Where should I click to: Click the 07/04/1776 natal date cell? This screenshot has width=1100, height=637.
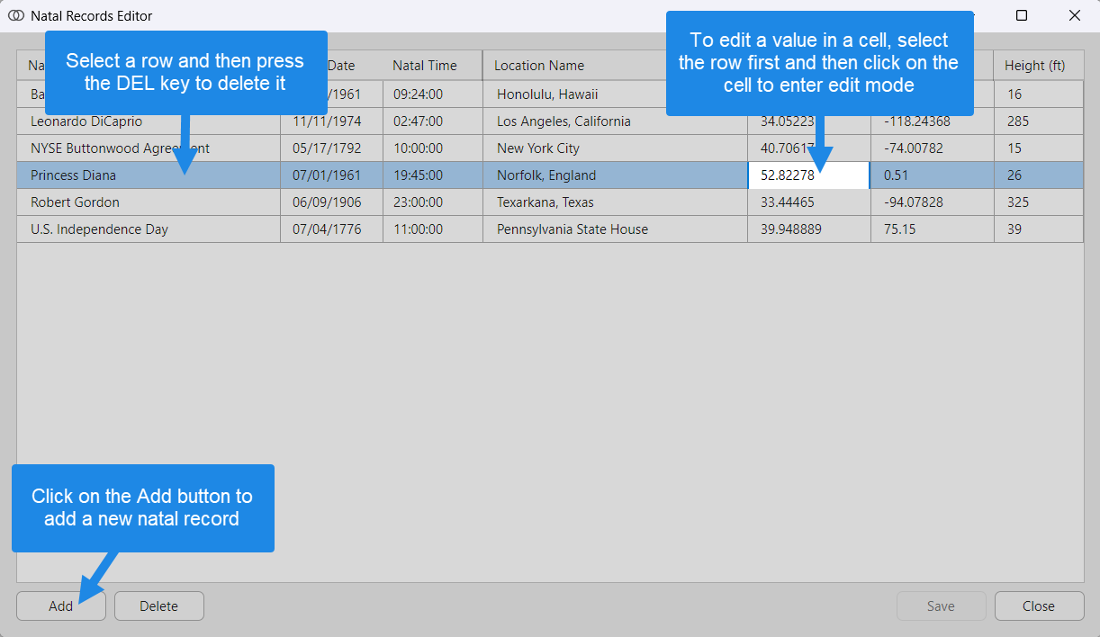pyautogui.click(x=326, y=229)
